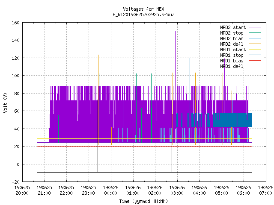
Task: Click the y-axis tick value 140
Action: click(x=15, y=40)
